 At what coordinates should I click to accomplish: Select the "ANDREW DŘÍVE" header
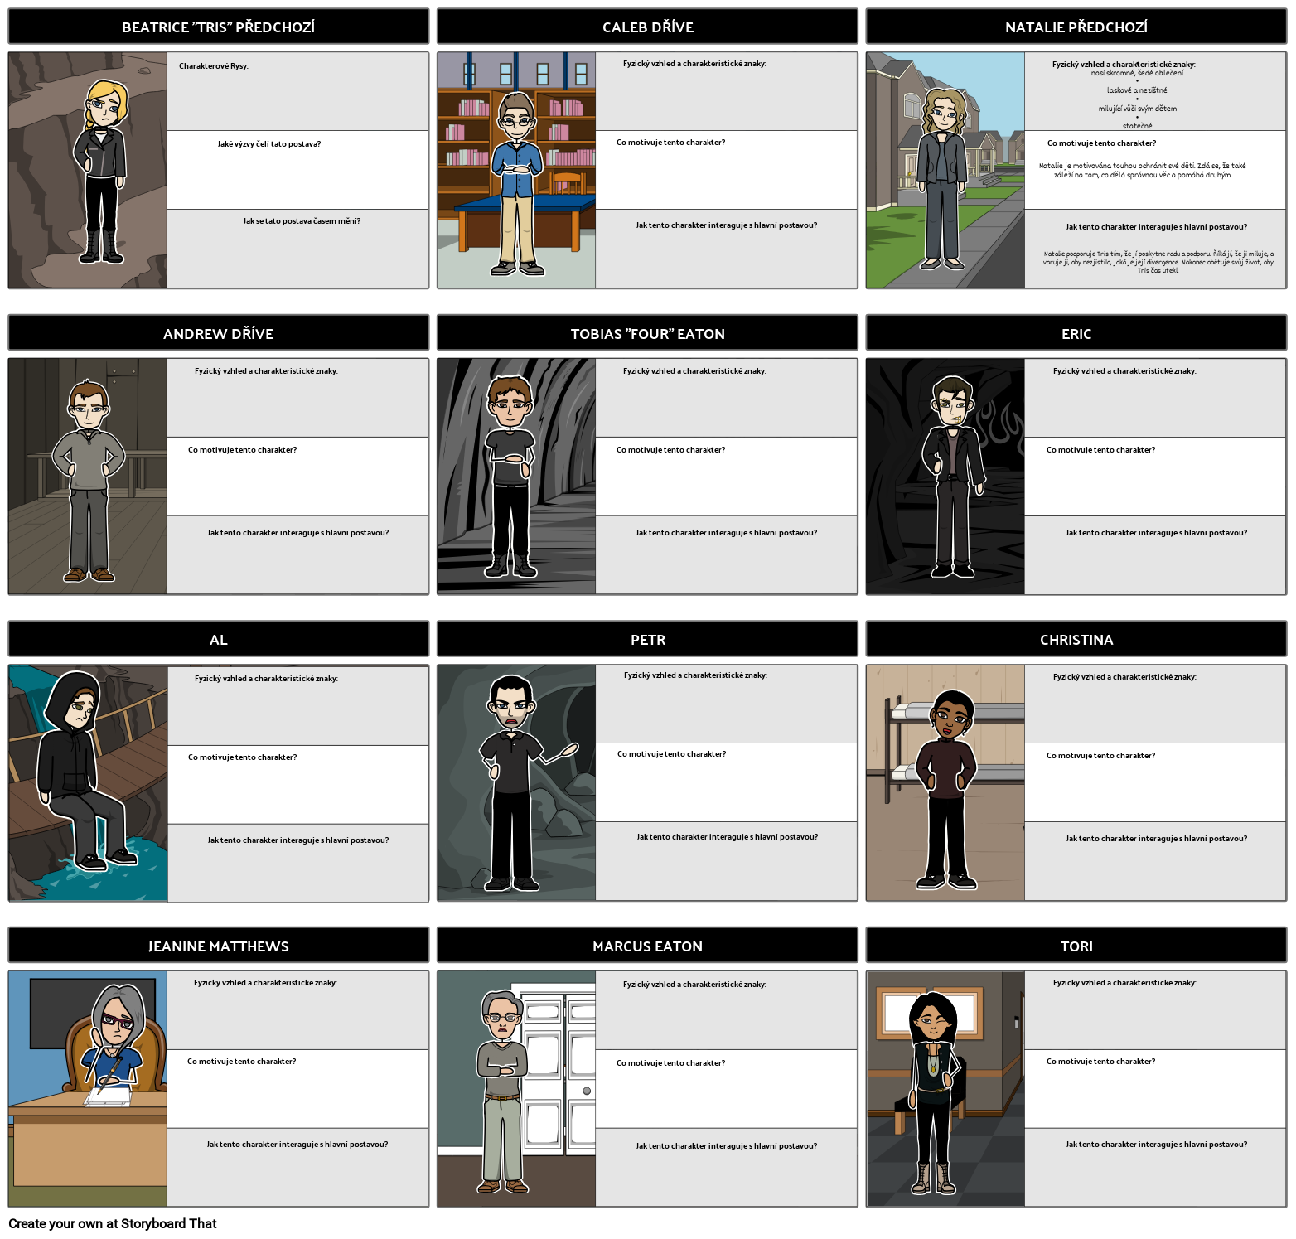(218, 333)
